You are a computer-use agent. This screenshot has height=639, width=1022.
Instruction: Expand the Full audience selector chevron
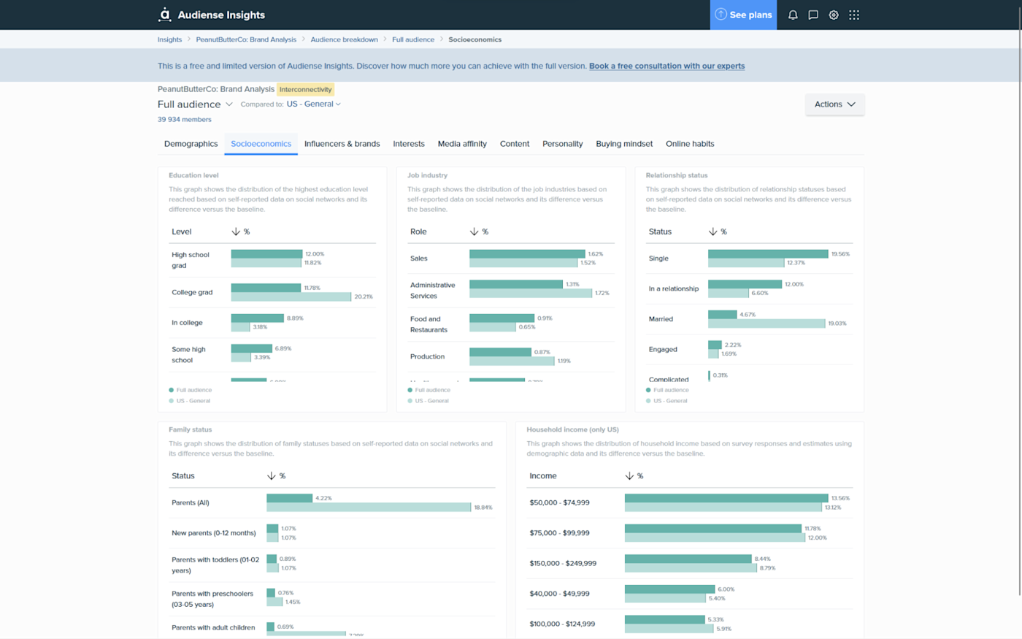(x=229, y=104)
